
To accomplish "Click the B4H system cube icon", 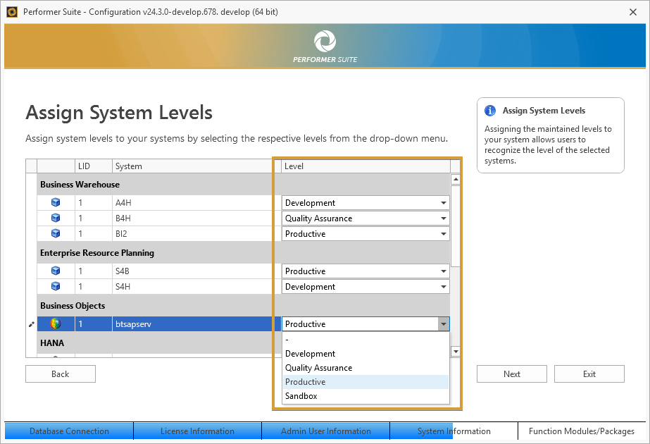I will tap(56, 218).
